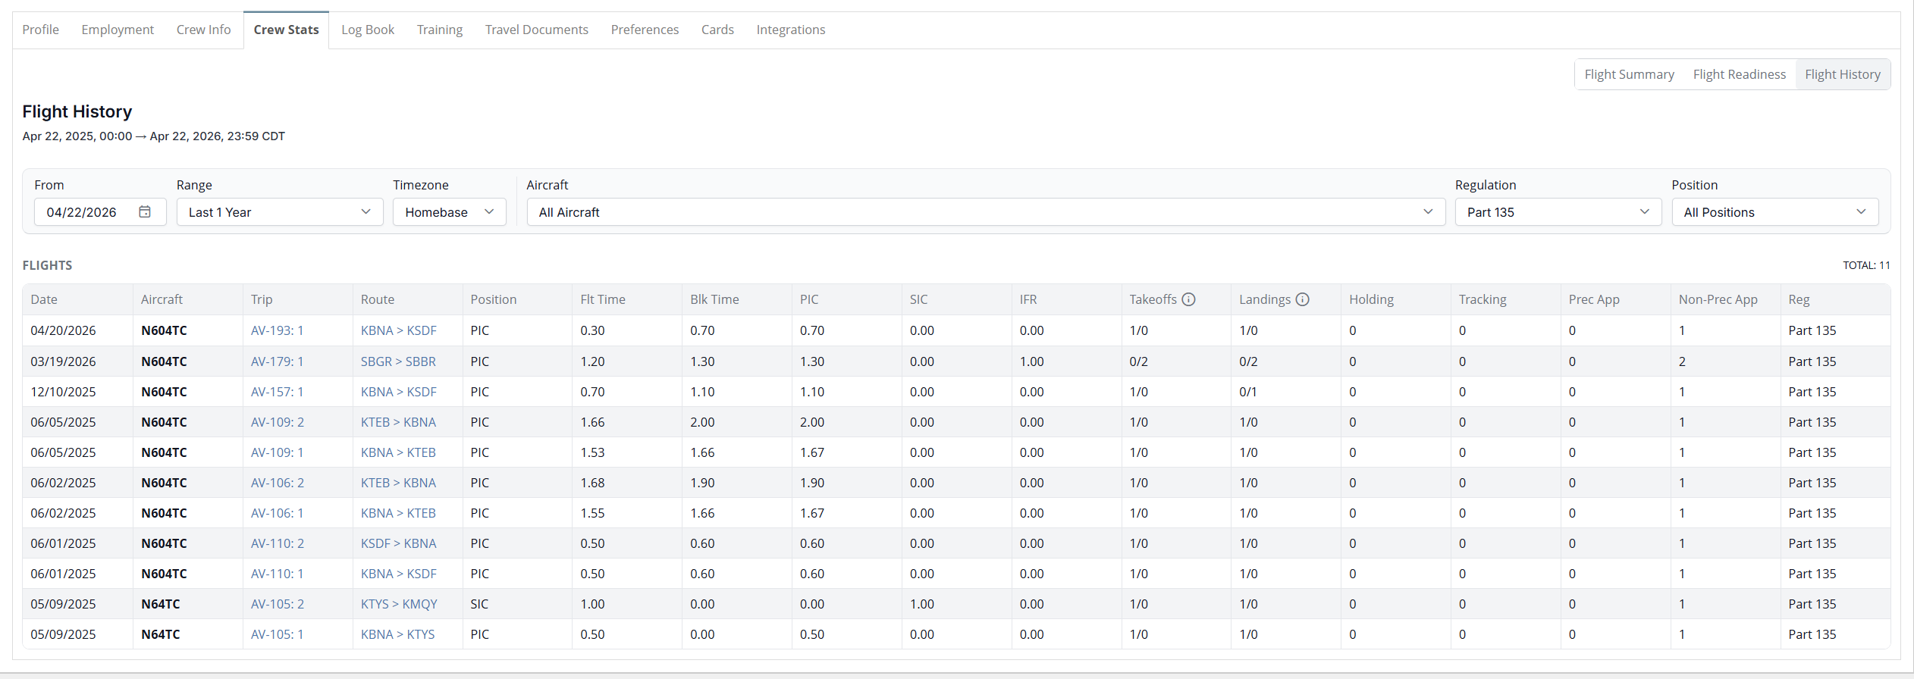Open the All Positions dropdown
The image size is (1914, 679).
[x=1774, y=212]
